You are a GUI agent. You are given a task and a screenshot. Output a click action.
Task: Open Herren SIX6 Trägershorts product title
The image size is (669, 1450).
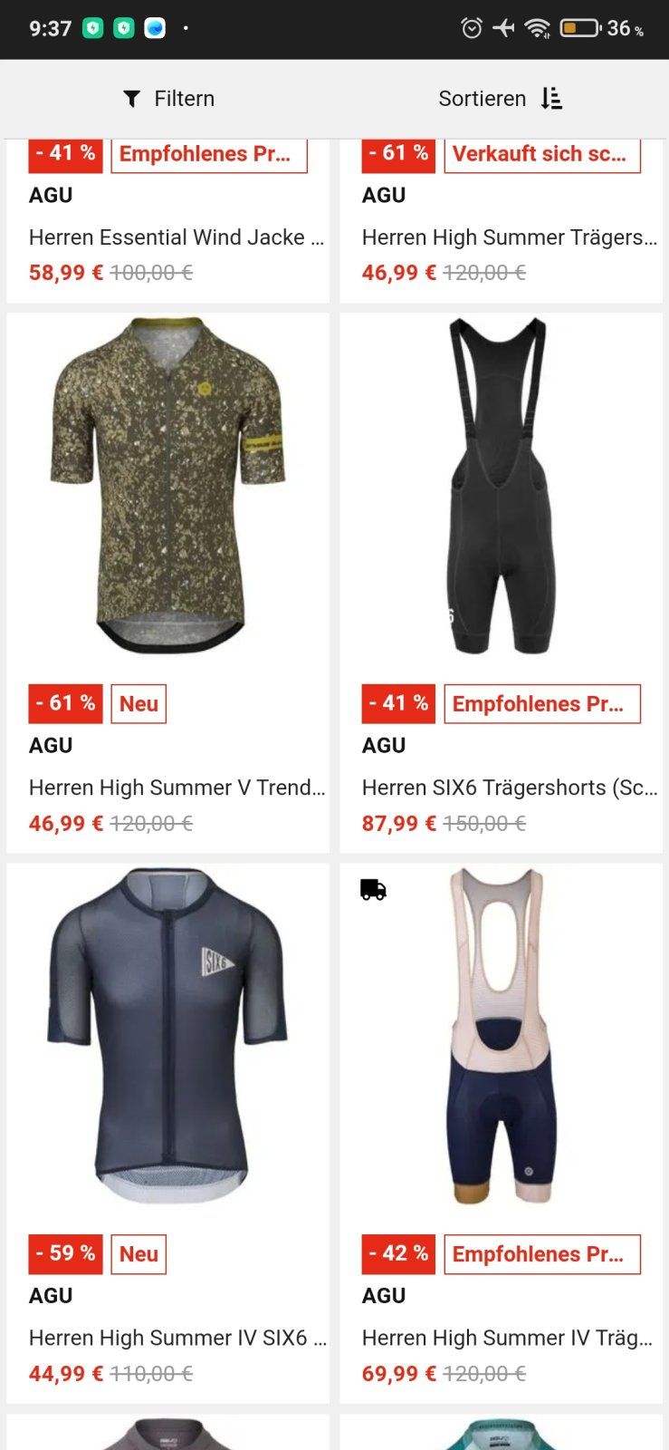coord(510,788)
